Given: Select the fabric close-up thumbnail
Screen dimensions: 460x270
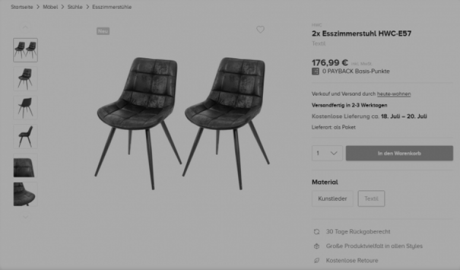Looking at the screenshot, I should click(x=26, y=166).
